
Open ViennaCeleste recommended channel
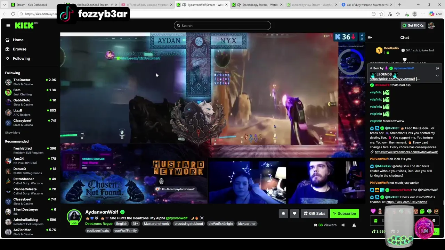31,191
